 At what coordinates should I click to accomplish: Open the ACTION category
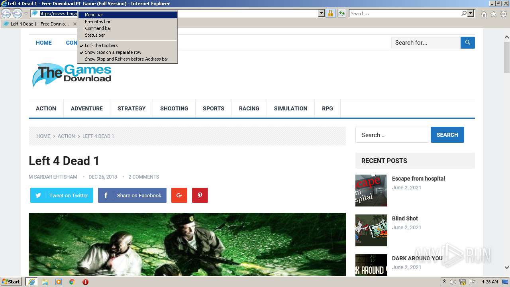click(x=46, y=108)
